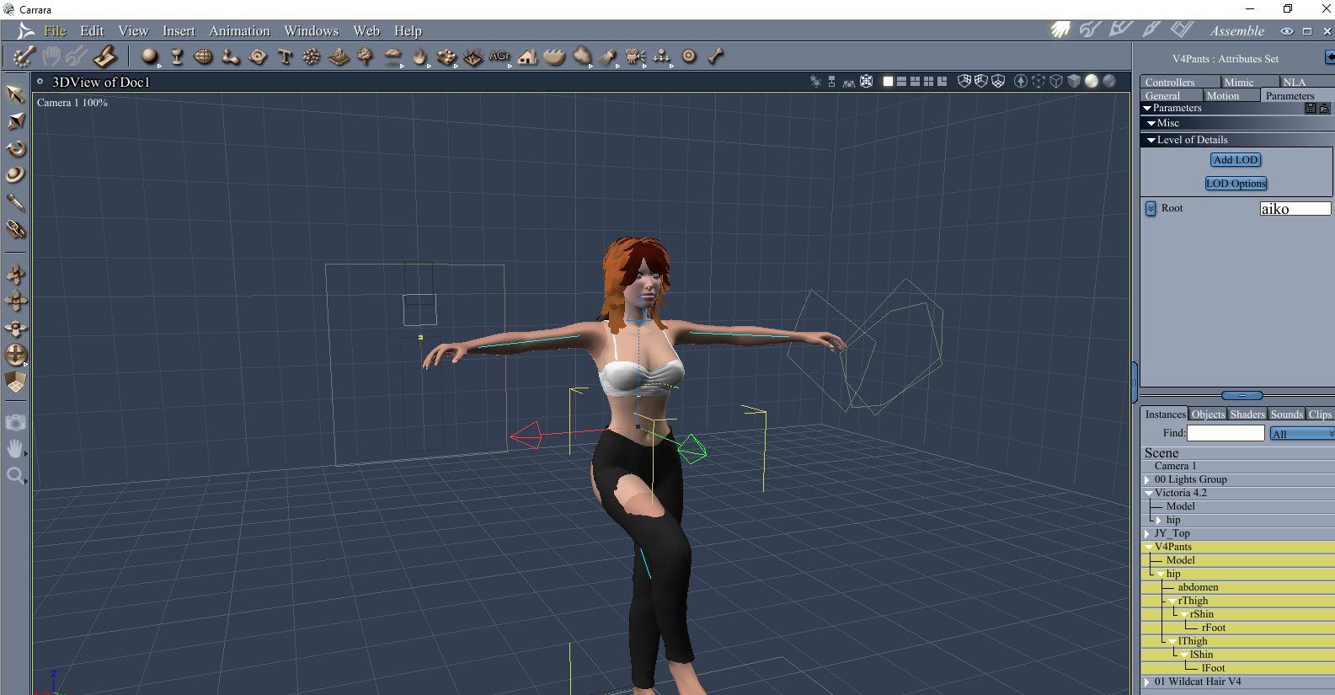Open the Render room film strip icon
Screen dimensions: 1335x695
pyautogui.click(x=1182, y=29)
